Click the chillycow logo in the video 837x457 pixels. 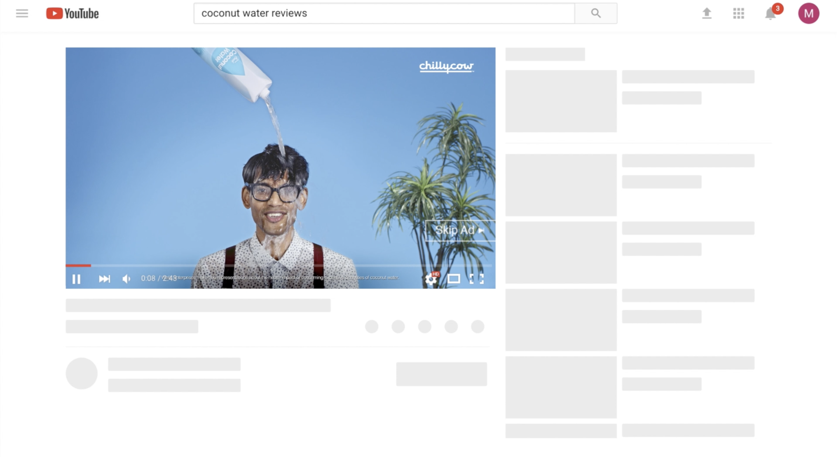pyautogui.click(x=446, y=66)
